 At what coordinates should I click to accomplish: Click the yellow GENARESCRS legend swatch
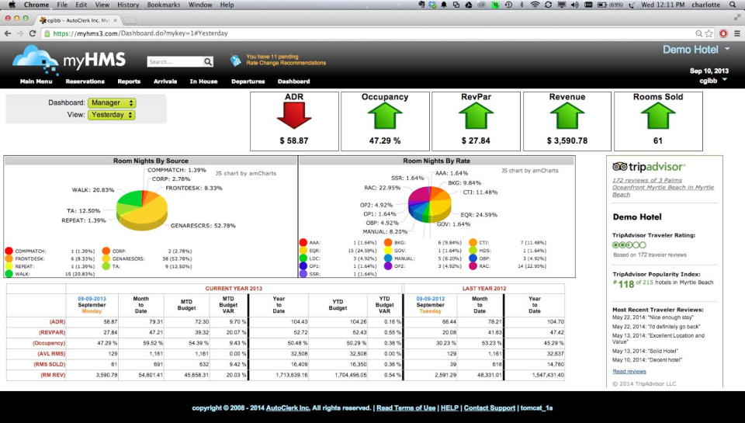pyautogui.click(x=106, y=258)
